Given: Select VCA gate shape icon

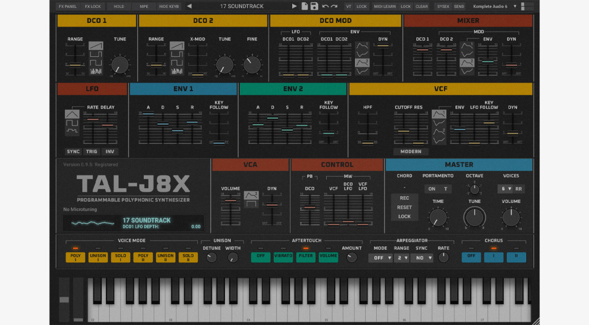Looking at the screenshot, I should click(251, 204).
